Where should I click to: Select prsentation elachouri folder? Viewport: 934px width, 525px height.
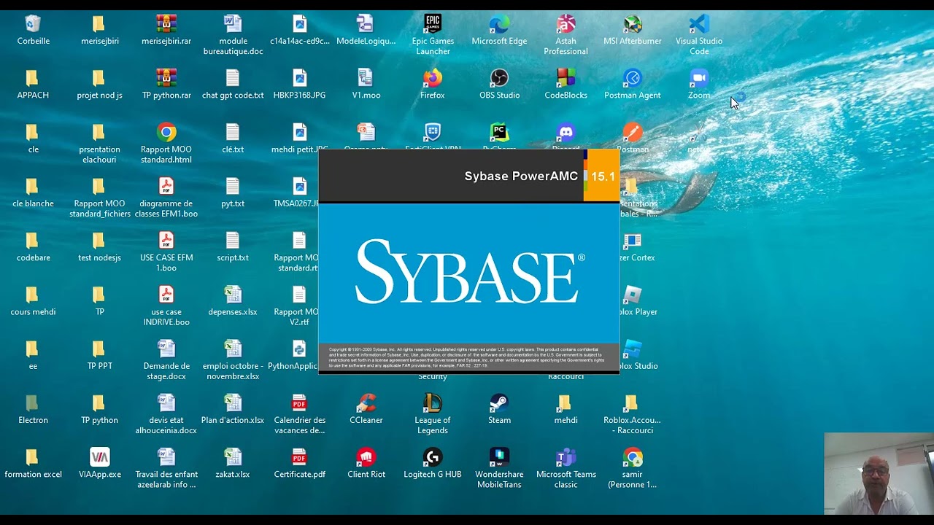point(100,143)
